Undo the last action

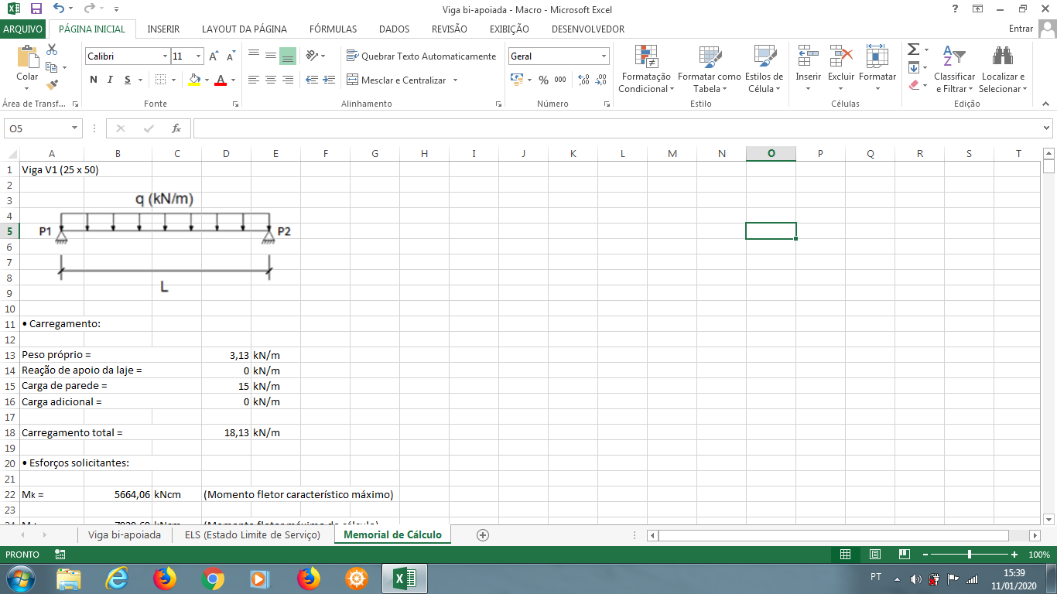(x=59, y=9)
